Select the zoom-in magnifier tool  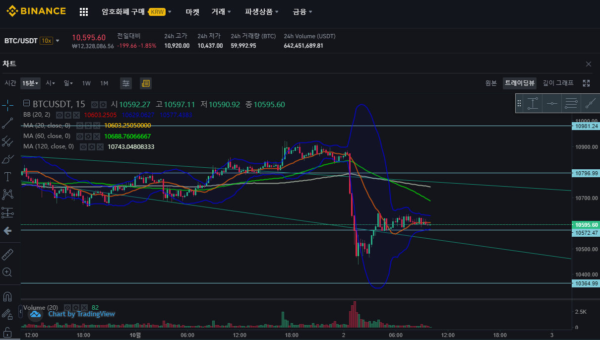click(x=7, y=272)
